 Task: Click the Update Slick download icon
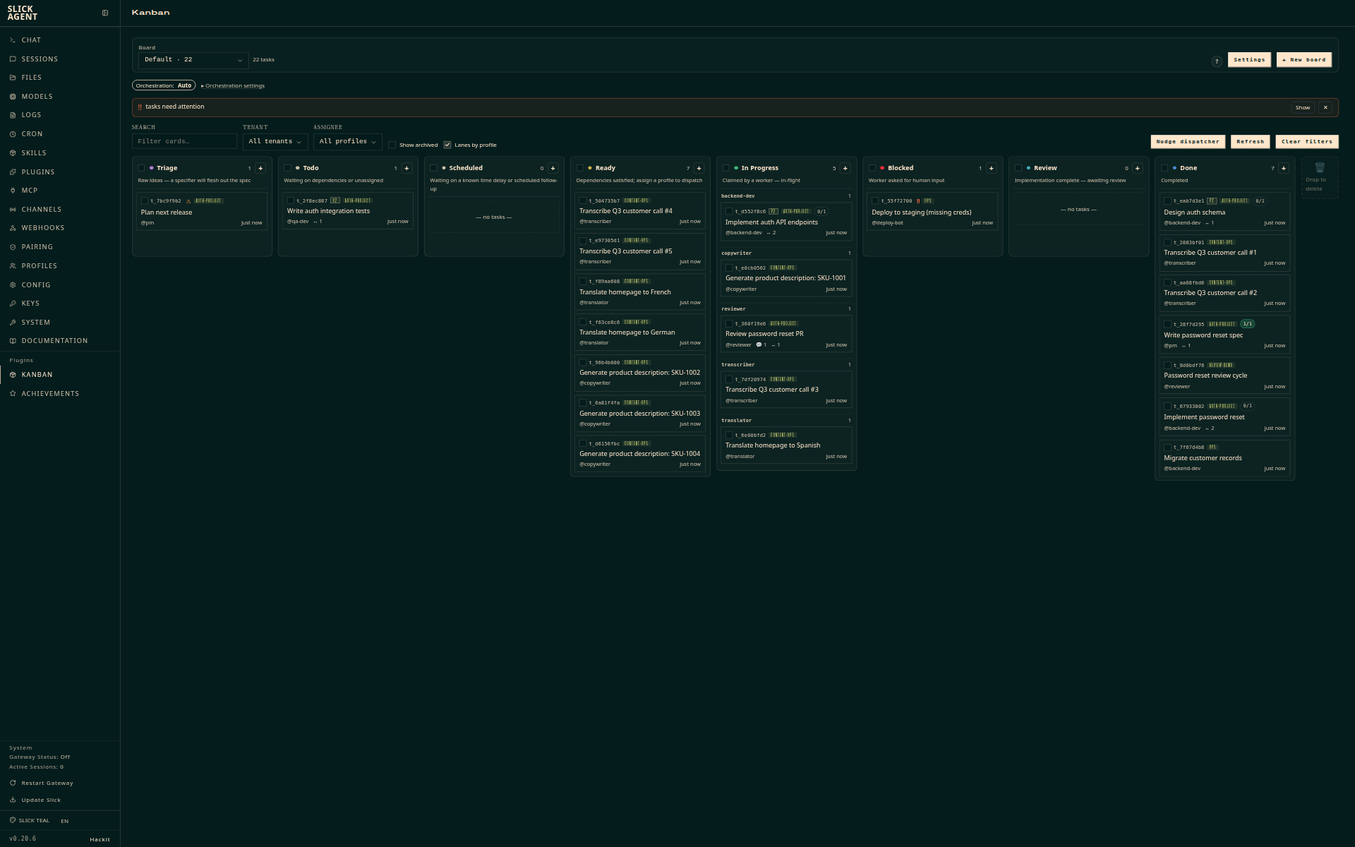click(x=13, y=800)
